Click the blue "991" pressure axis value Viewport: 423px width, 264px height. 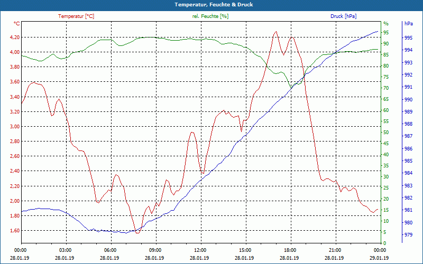pyautogui.click(x=408, y=87)
